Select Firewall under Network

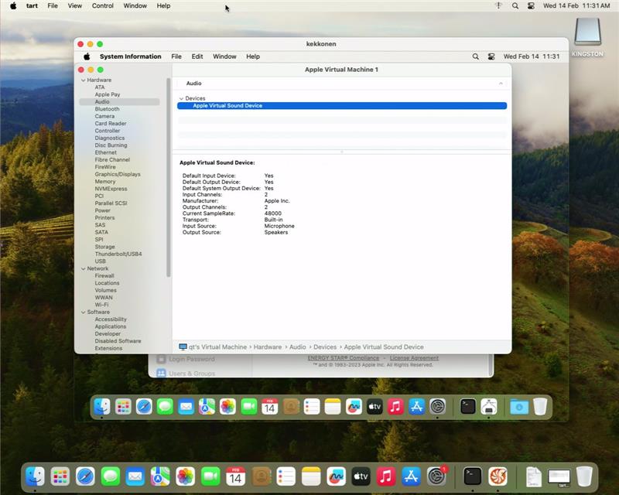click(104, 275)
